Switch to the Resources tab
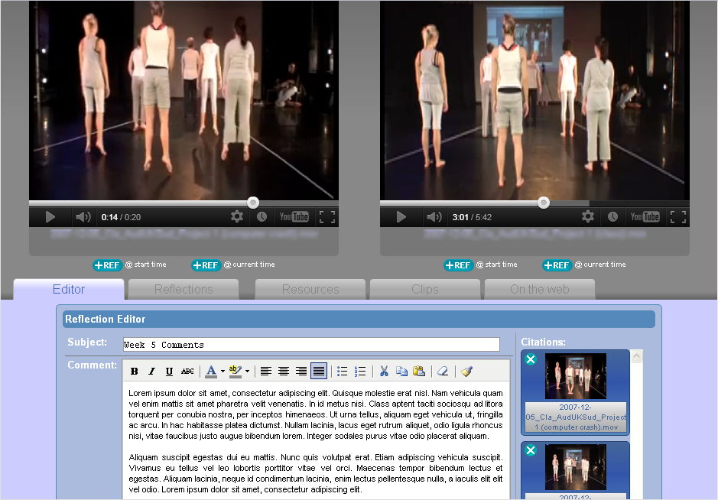 pos(310,289)
